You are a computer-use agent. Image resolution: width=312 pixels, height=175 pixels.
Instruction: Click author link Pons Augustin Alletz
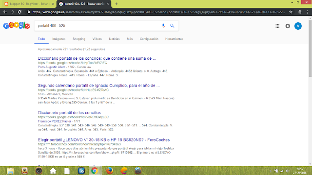click(52, 67)
